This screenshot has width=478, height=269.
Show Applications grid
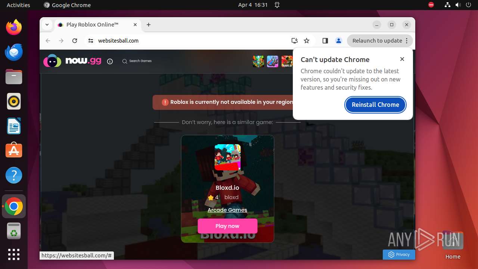[x=14, y=254]
